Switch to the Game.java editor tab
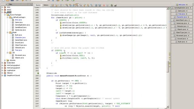Image resolution: width=194 pixels, height=109 pixels. (182, 11)
